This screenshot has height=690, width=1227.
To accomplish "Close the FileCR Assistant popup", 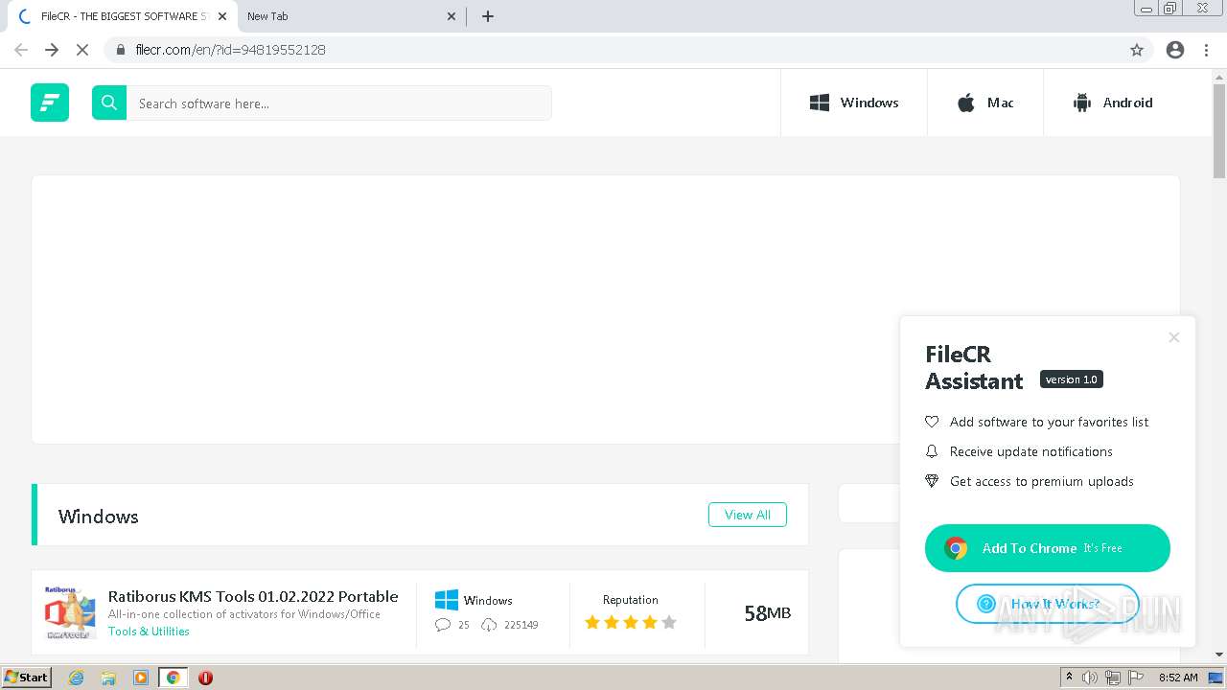I will tap(1173, 337).
